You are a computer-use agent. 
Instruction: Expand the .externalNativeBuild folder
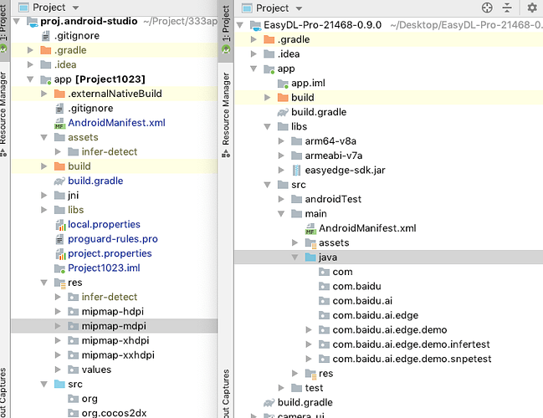coord(44,94)
